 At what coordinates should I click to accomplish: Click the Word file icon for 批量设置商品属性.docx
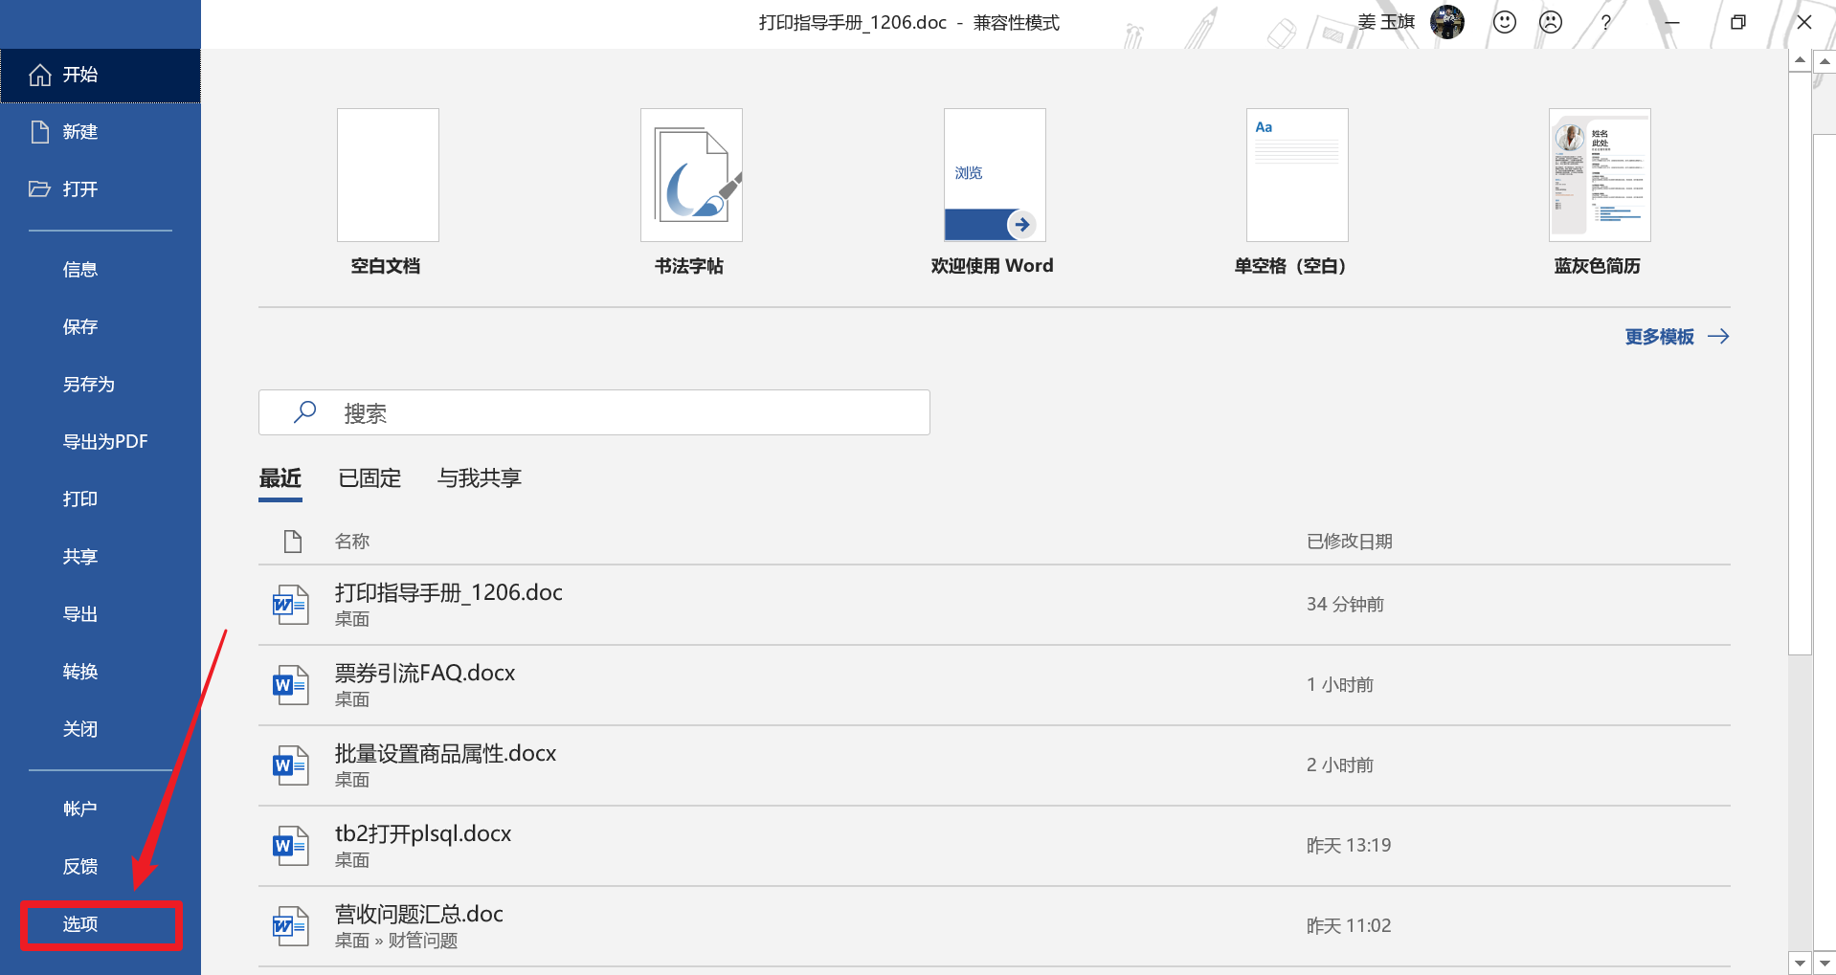[x=290, y=765]
